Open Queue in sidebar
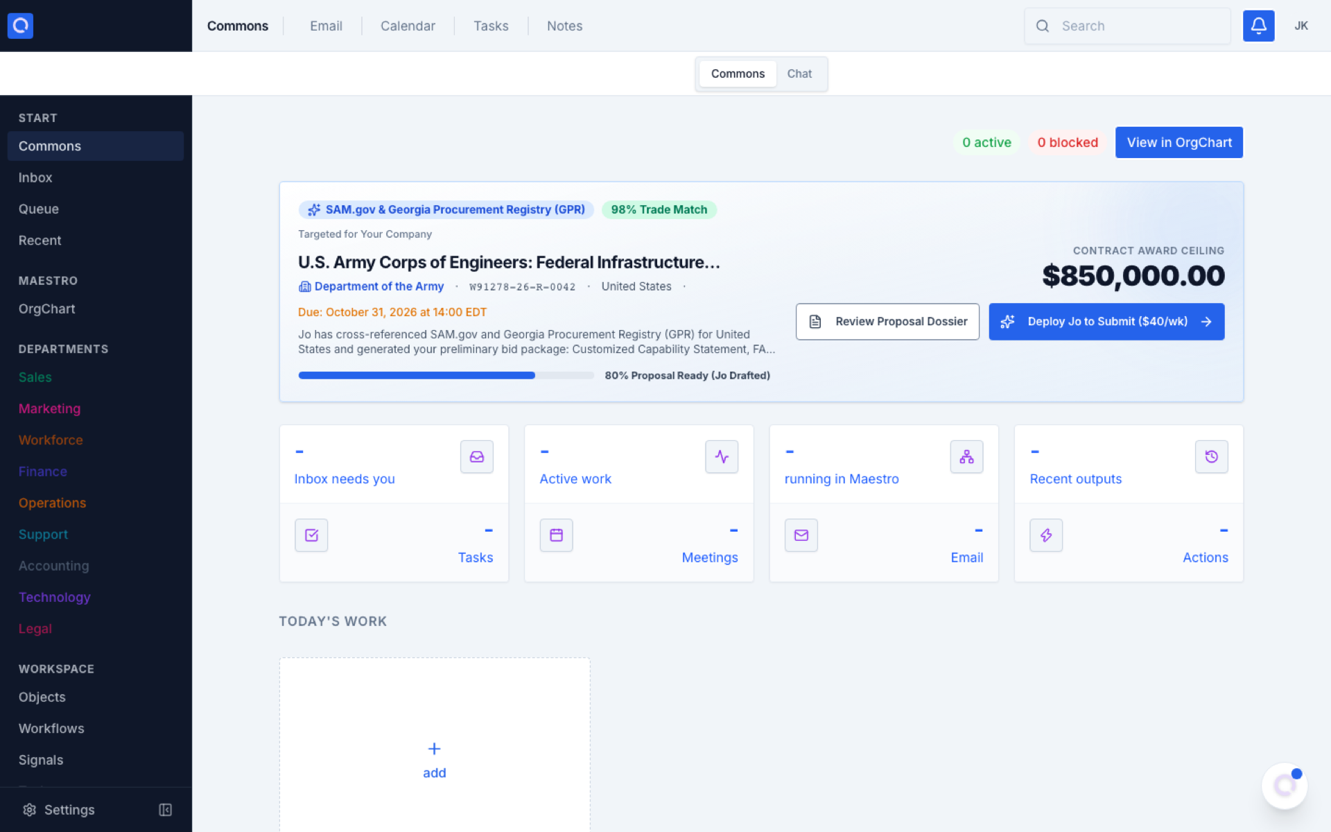This screenshot has height=832, width=1331. [x=96, y=209]
